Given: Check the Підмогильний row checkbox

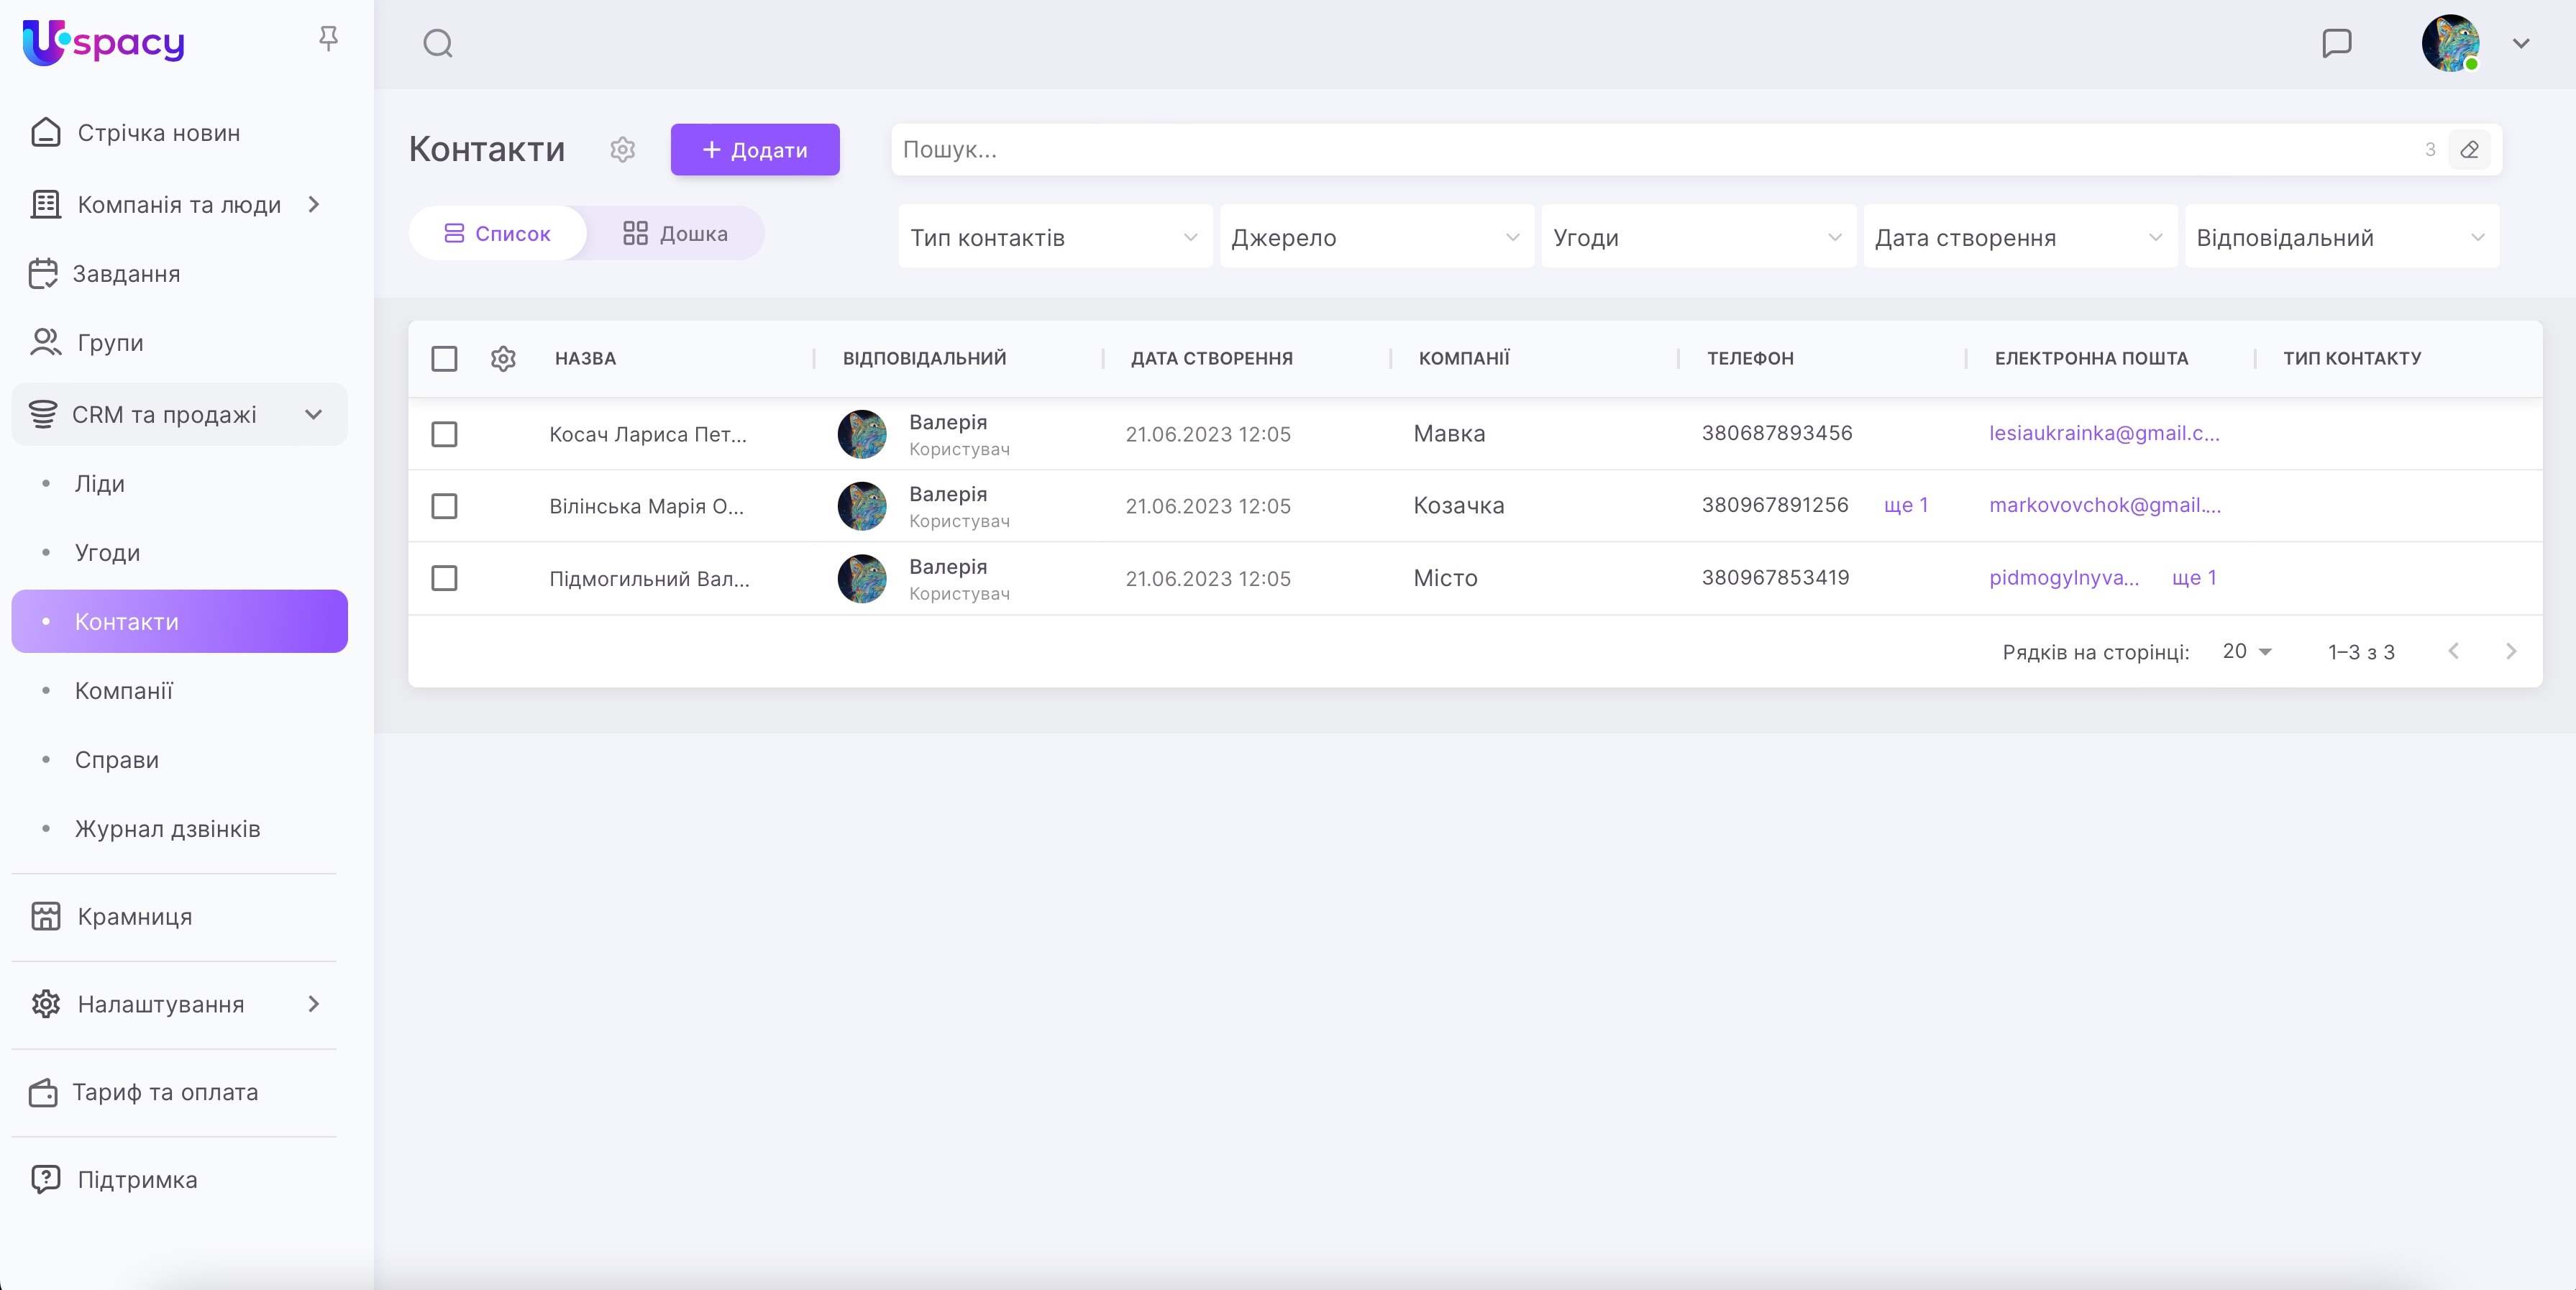Looking at the screenshot, I should pos(444,578).
